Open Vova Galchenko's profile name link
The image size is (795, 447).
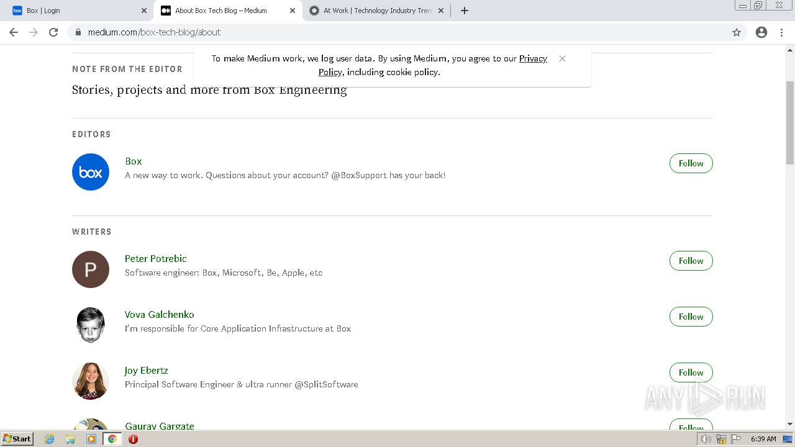[160, 314]
